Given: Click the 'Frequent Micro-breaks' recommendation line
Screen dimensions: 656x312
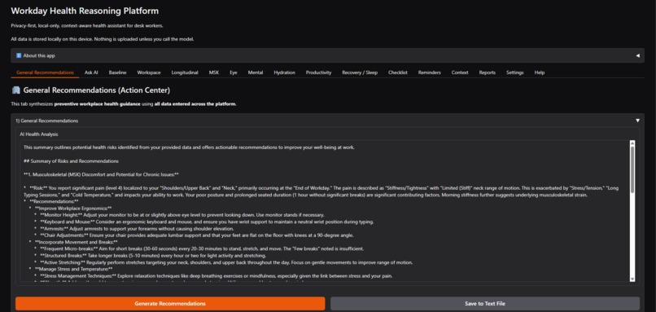Looking at the screenshot, I should [x=199, y=248].
